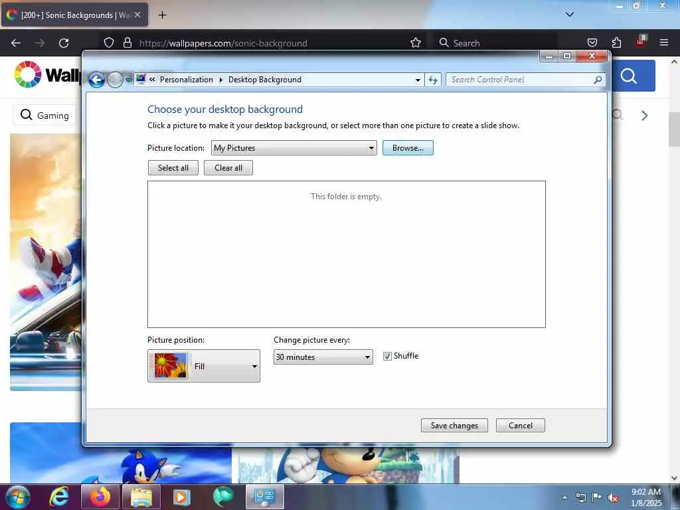Click 'This folder is empty.' text
This screenshot has width=680, height=510.
(x=346, y=197)
